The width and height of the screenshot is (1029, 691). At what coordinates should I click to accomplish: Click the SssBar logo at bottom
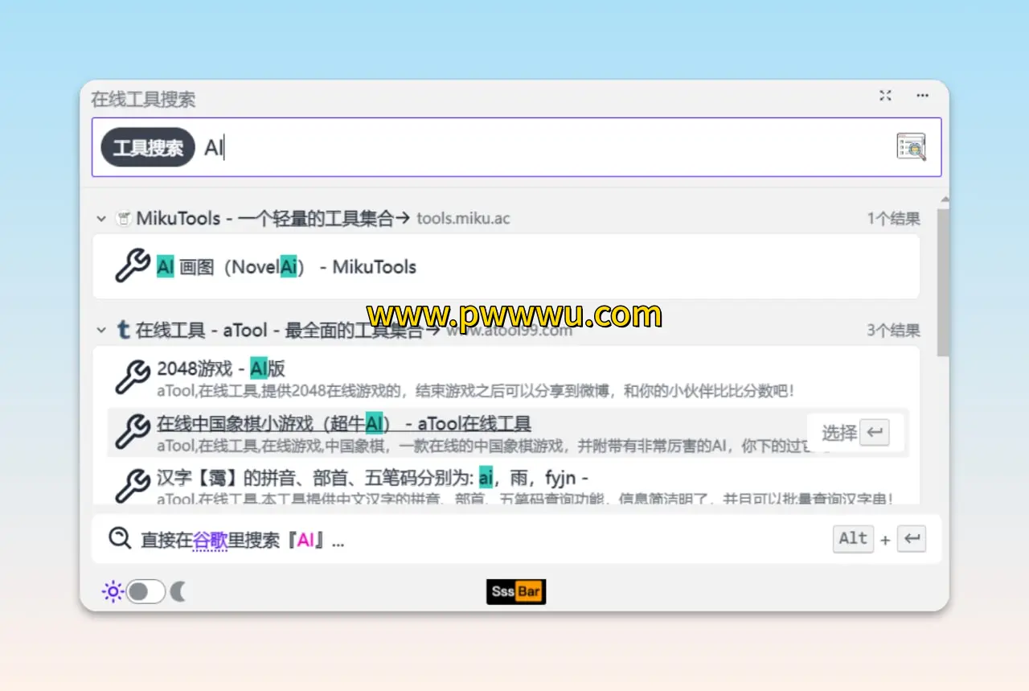(x=516, y=592)
